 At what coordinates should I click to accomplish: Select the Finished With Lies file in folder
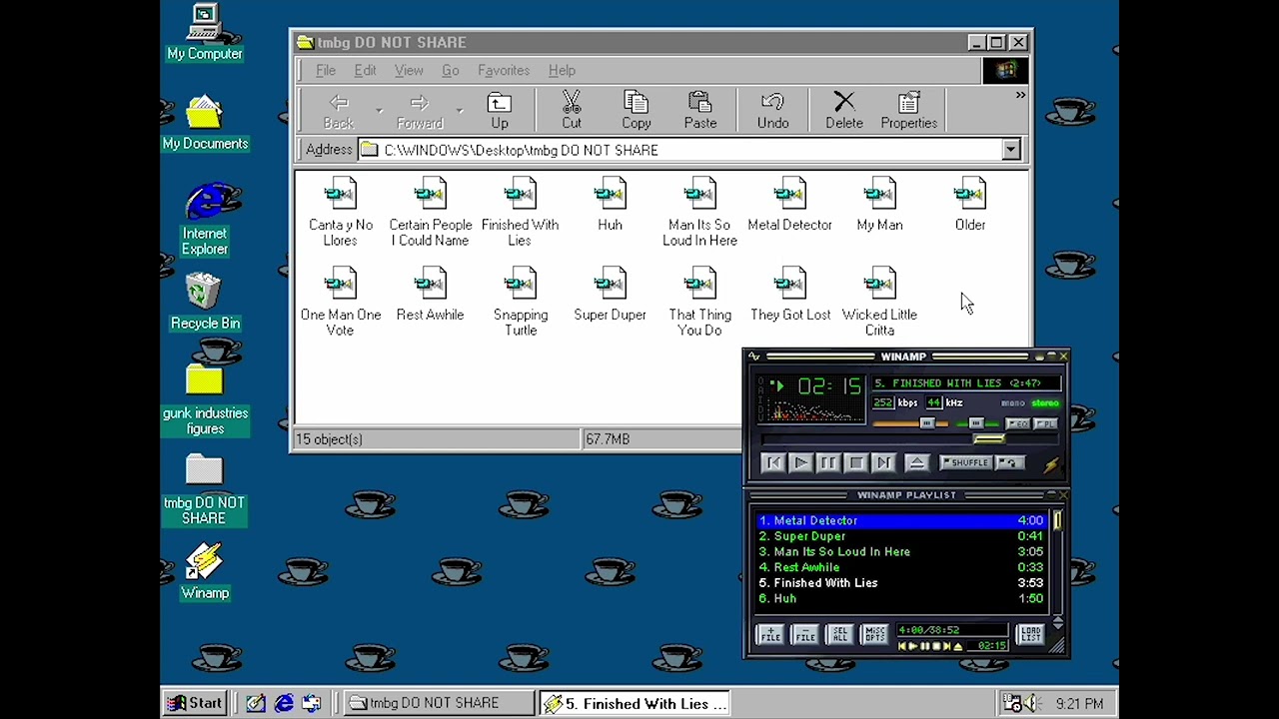point(520,212)
